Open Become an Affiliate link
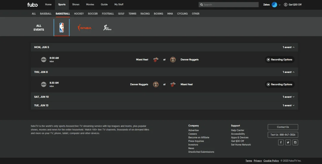Image resolution: width=322 pixels, height=164 pixels. click(x=199, y=138)
